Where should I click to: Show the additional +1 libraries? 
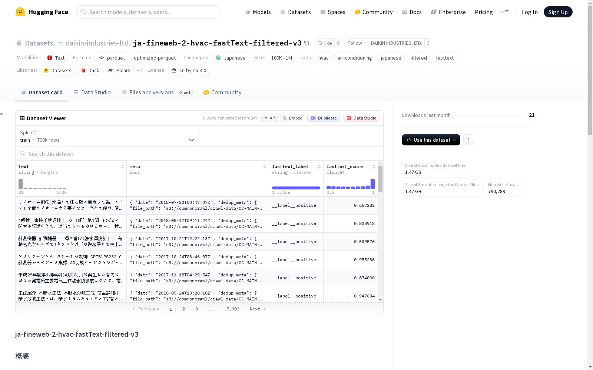tap(140, 70)
